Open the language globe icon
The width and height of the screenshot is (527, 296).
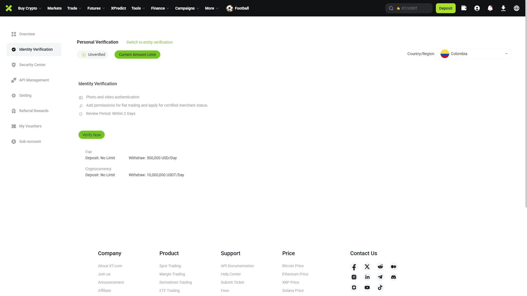[x=517, y=8]
